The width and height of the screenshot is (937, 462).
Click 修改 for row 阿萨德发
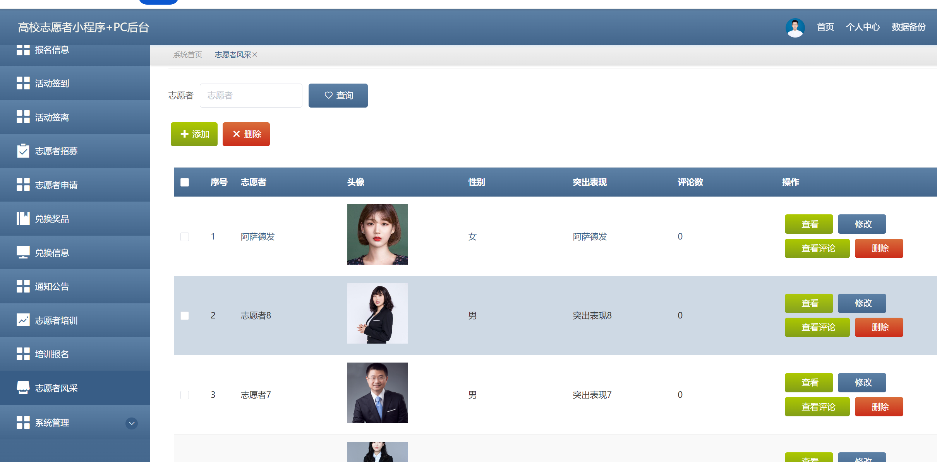coord(862,224)
